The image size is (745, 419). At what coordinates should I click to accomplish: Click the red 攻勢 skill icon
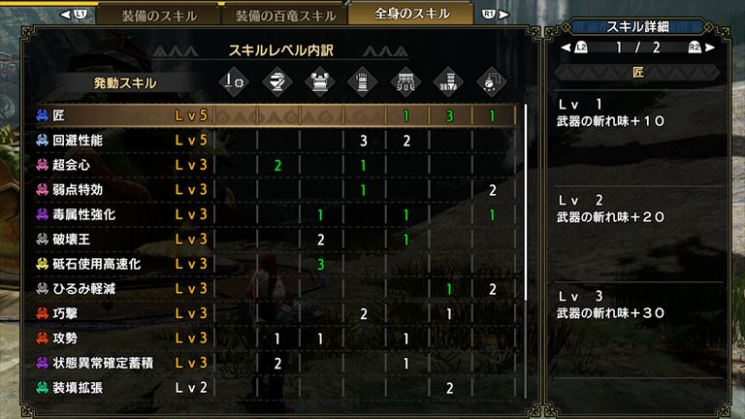tap(43, 338)
